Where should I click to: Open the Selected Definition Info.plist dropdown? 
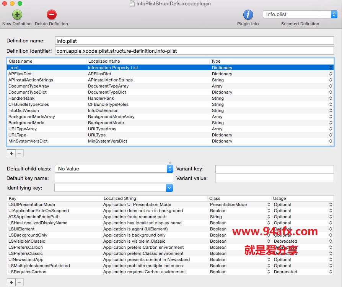(x=300, y=15)
